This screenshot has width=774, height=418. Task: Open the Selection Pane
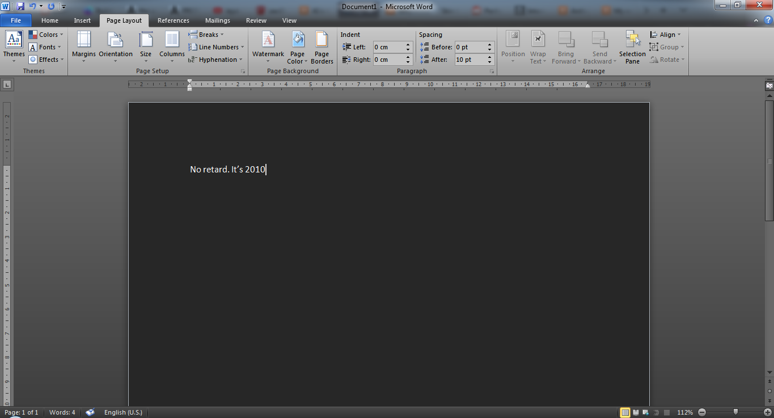click(632, 48)
